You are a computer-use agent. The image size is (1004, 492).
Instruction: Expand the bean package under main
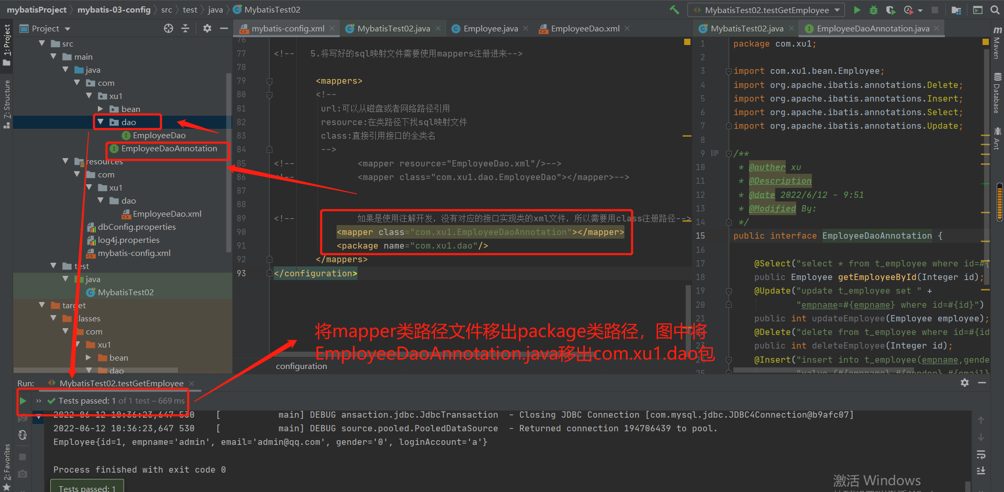(x=101, y=109)
